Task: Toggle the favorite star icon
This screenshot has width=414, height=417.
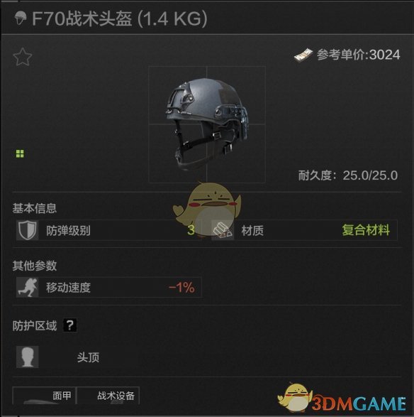Action: [x=23, y=57]
